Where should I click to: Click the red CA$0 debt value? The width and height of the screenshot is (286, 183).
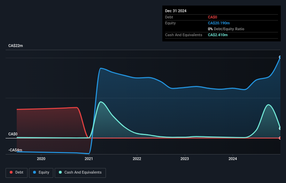212,17
